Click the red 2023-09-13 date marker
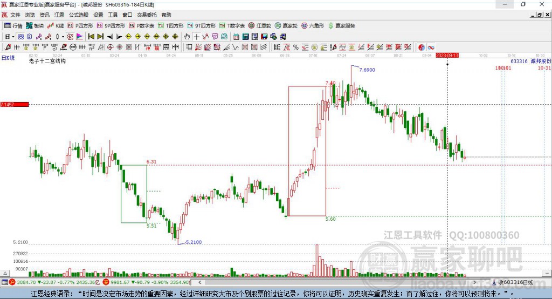 coord(447,56)
